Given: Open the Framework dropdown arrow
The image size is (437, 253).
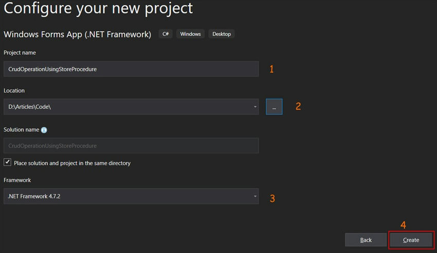Looking at the screenshot, I should 256,196.
